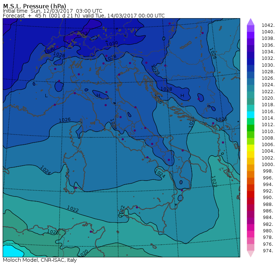Click the value 1030. in the legend
The image size is (276, 265).
tap(268, 65)
